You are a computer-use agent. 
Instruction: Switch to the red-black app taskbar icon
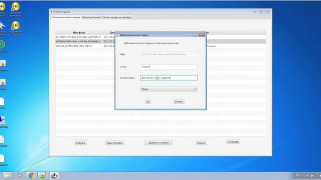click(x=54, y=175)
